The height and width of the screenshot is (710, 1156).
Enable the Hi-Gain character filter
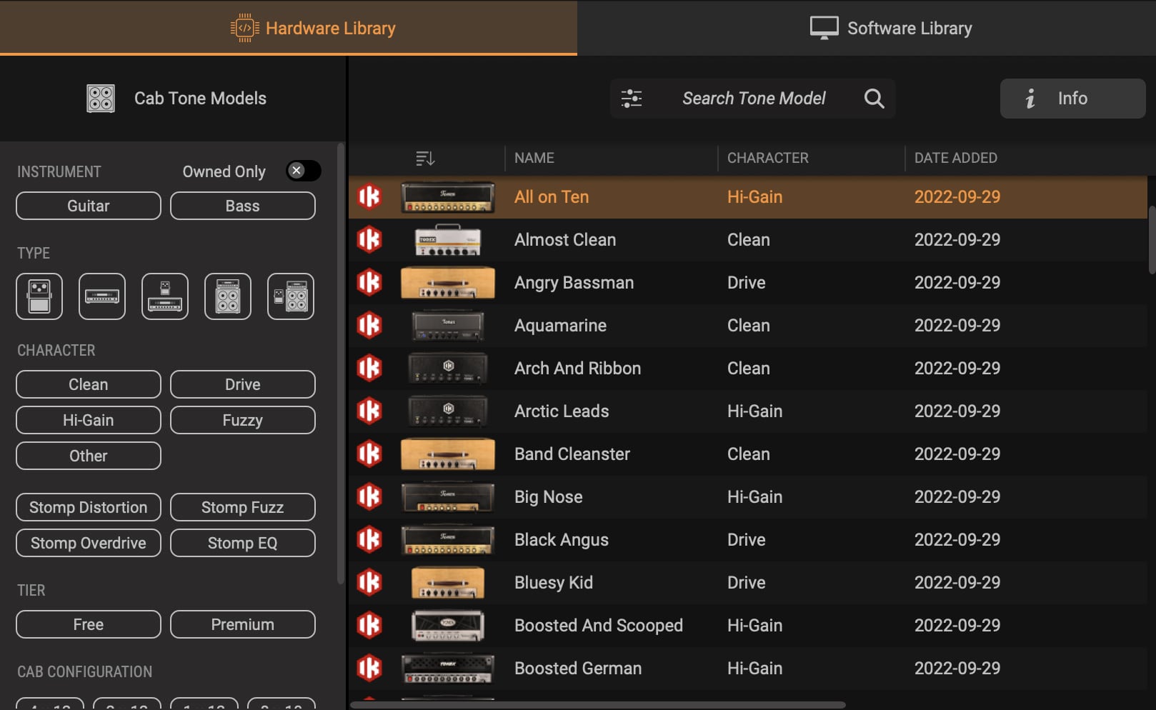(x=89, y=420)
